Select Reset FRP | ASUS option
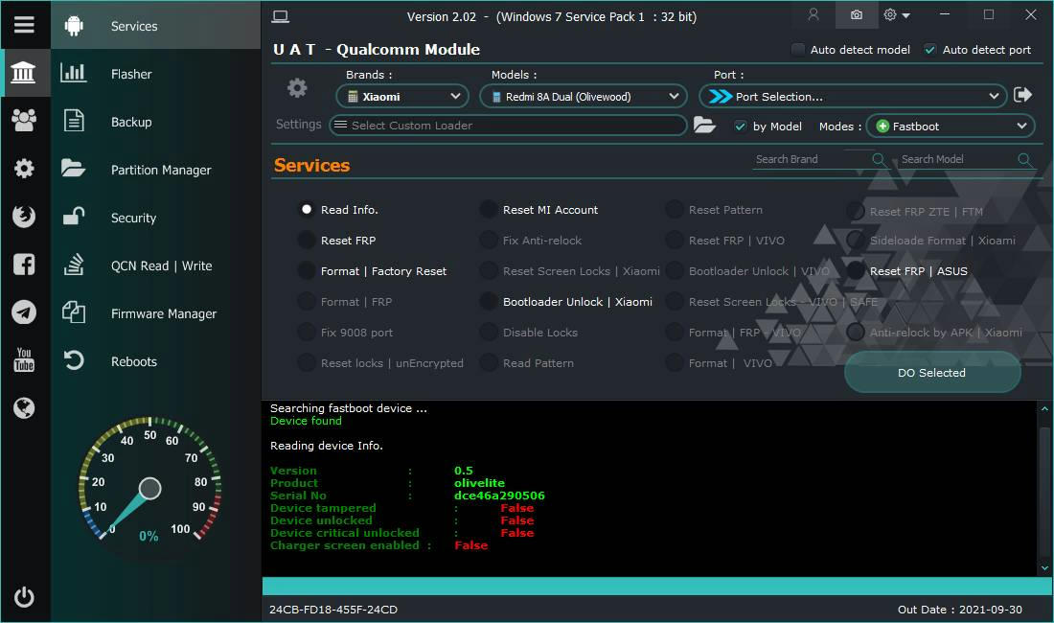 tap(856, 271)
